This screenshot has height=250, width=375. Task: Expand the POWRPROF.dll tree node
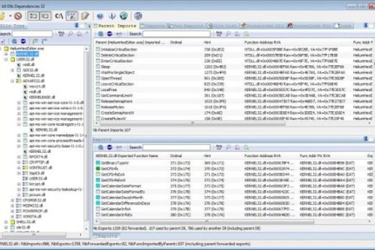point(13,211)
